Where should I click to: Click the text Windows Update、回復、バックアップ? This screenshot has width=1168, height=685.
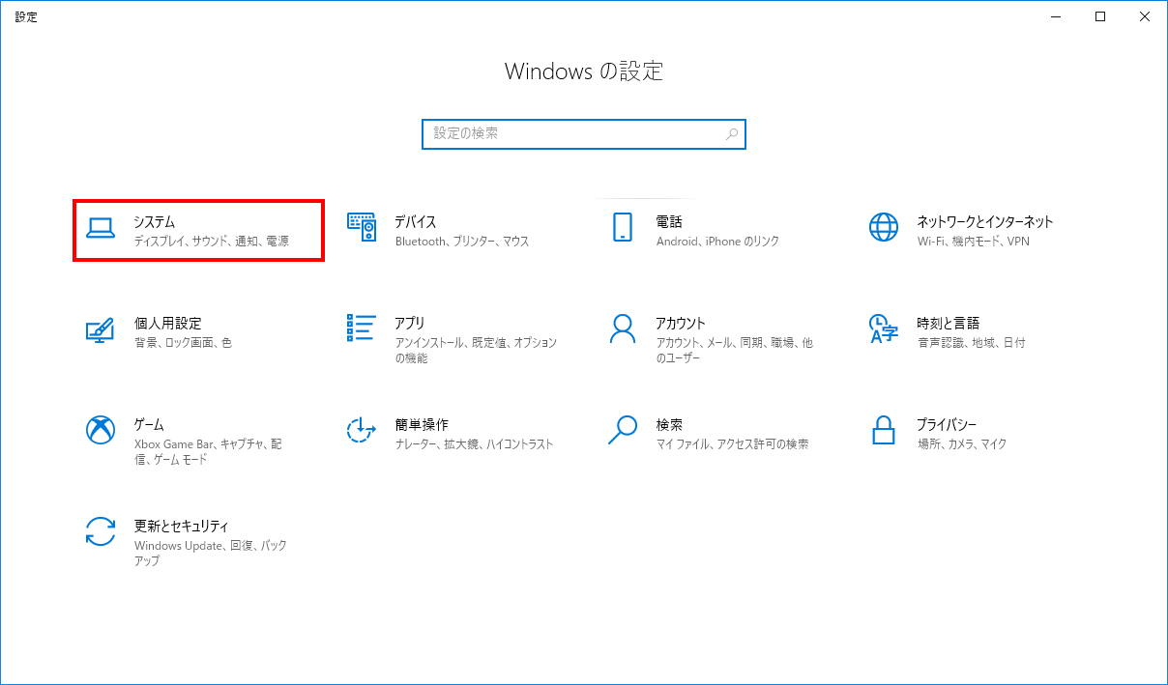coord(211,554)
